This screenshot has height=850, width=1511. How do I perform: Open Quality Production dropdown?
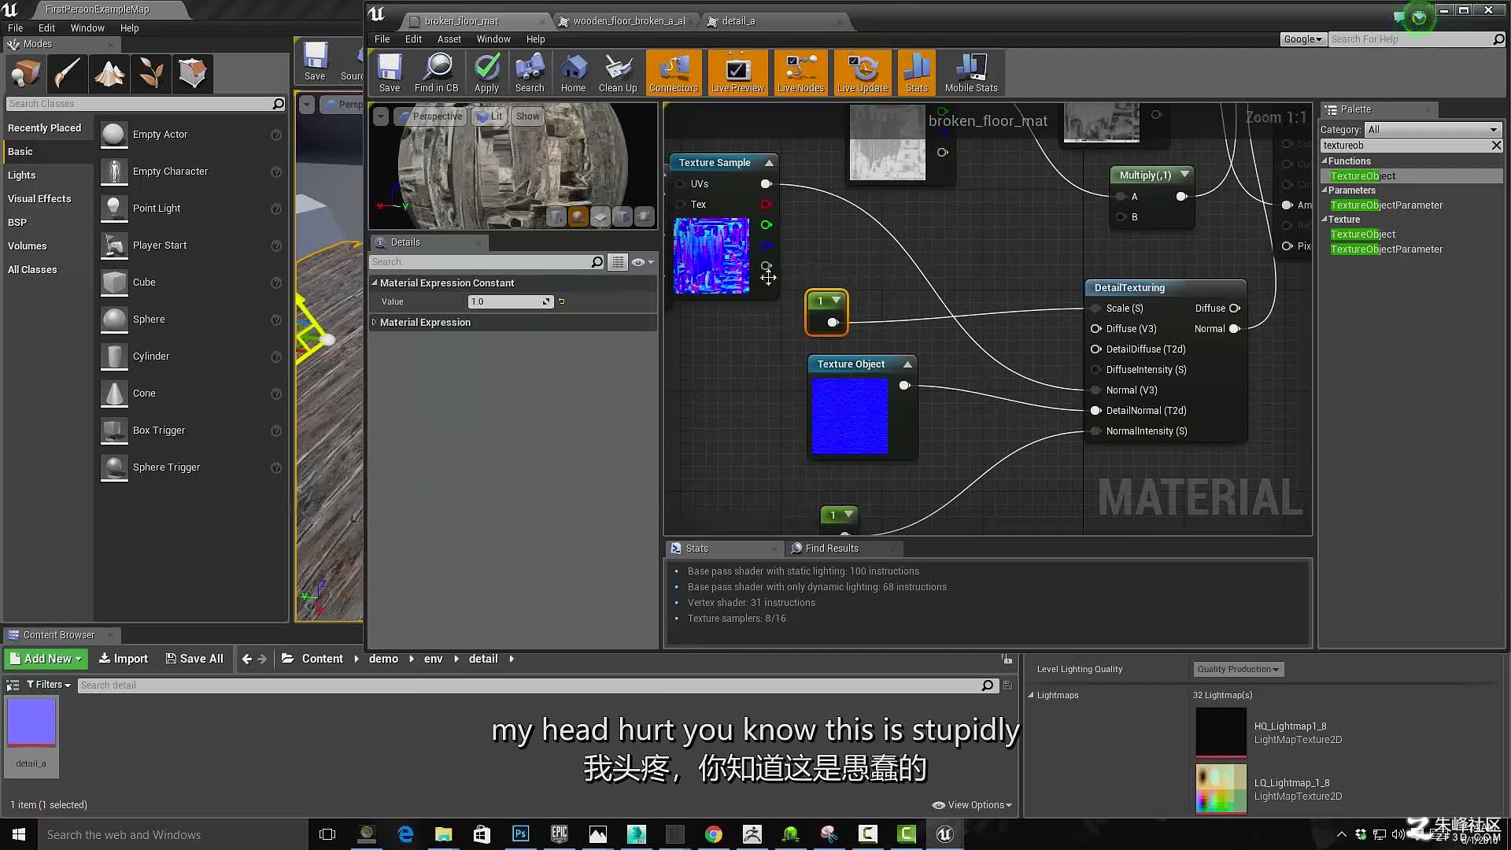(x=1238, y=669)
